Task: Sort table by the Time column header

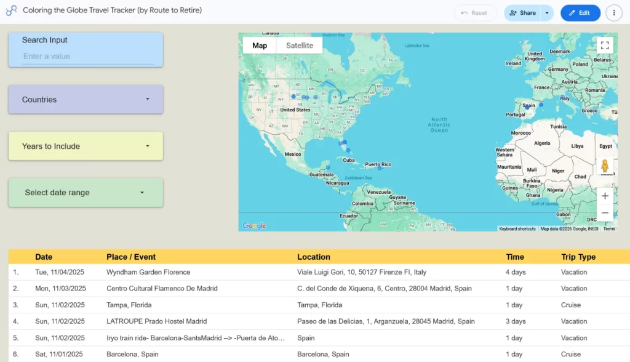Action: point(515,257)
